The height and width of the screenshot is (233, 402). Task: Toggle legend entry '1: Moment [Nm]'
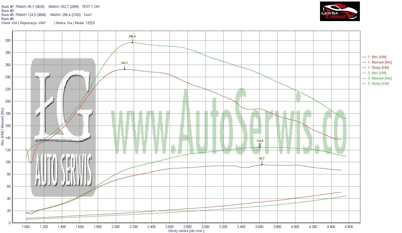point(380,62)
